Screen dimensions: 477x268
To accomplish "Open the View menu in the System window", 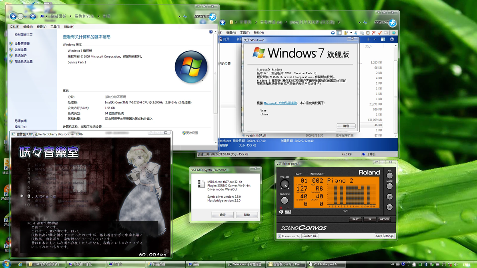I will [41, 27].
